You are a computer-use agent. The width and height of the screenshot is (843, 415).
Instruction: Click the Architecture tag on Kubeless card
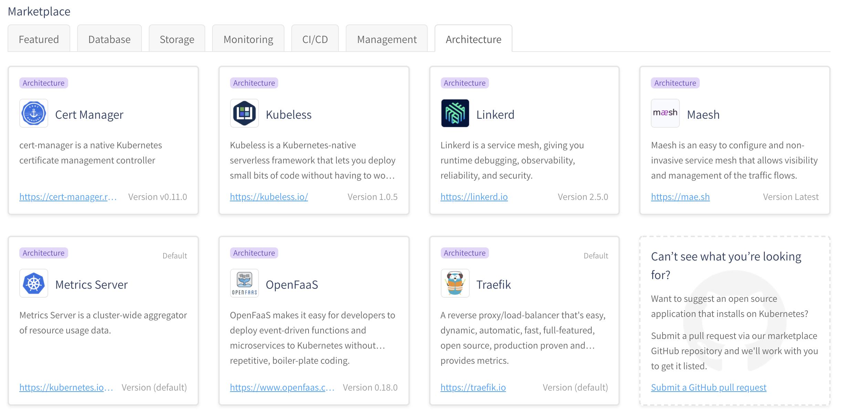[x=254, y=83]
